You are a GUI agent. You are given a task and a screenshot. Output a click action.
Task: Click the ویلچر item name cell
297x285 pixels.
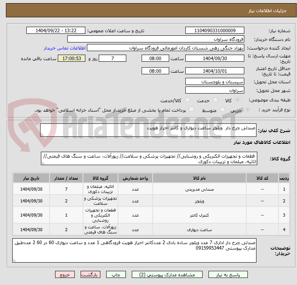coord(199,201)
